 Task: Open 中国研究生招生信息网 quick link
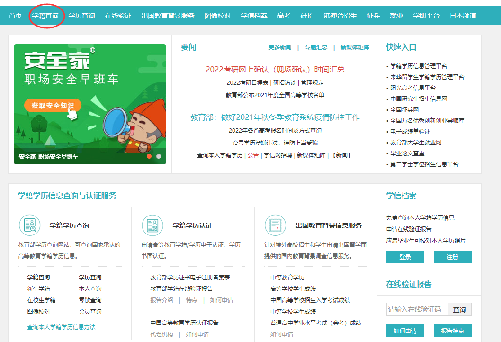[419, 99]
